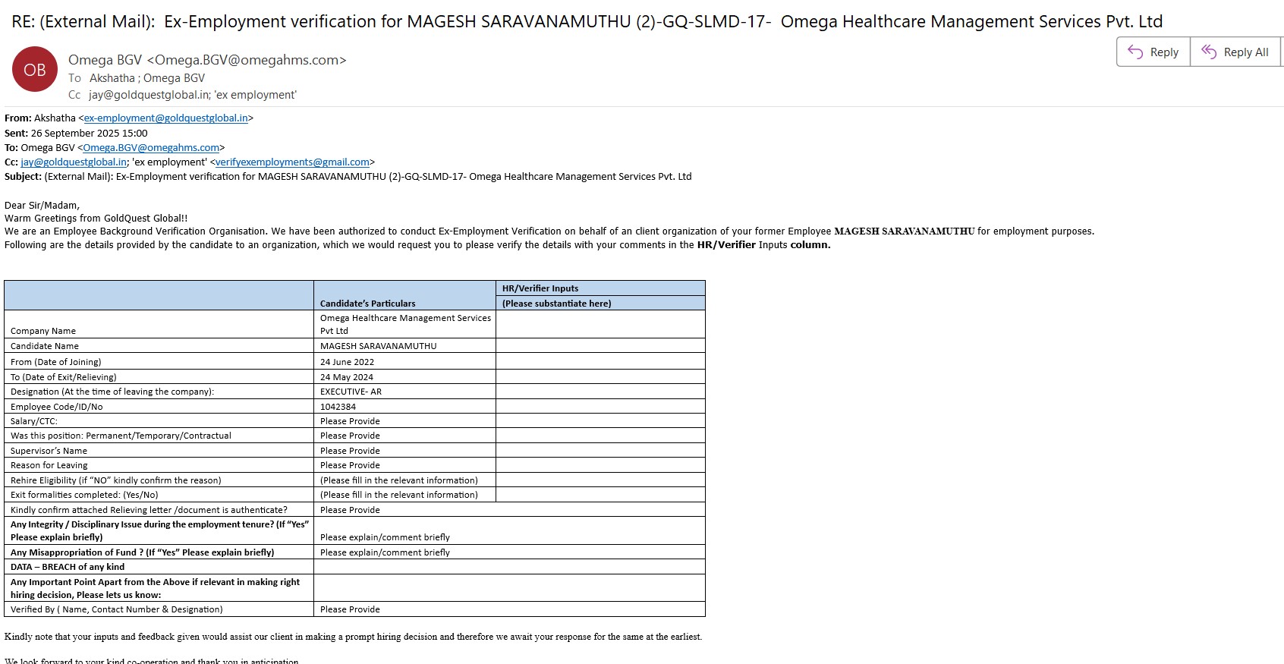Click jay@goldquestglobal.in in the header Cc line
The image size is (1284, 664).
149,95
